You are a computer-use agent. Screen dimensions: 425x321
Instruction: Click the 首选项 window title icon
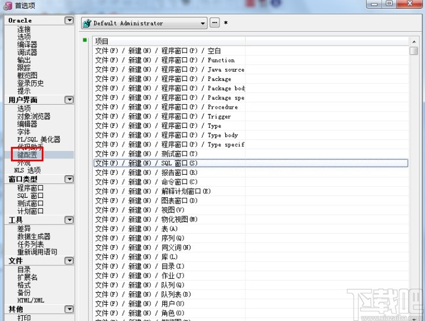[x=8, y=5]
